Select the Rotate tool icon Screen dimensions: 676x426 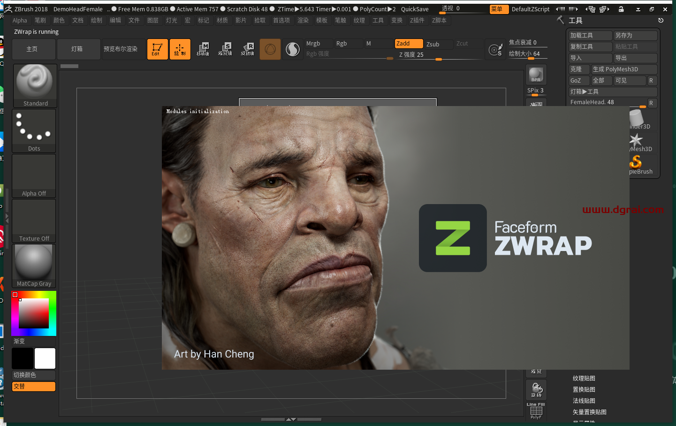coord(248,49)
